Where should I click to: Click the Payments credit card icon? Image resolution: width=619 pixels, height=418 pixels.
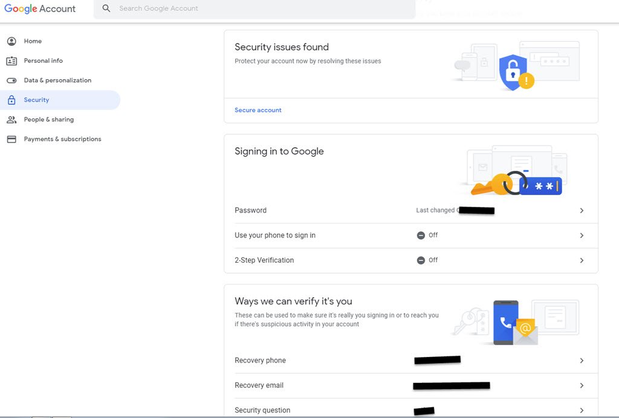[x=11, y=139]
